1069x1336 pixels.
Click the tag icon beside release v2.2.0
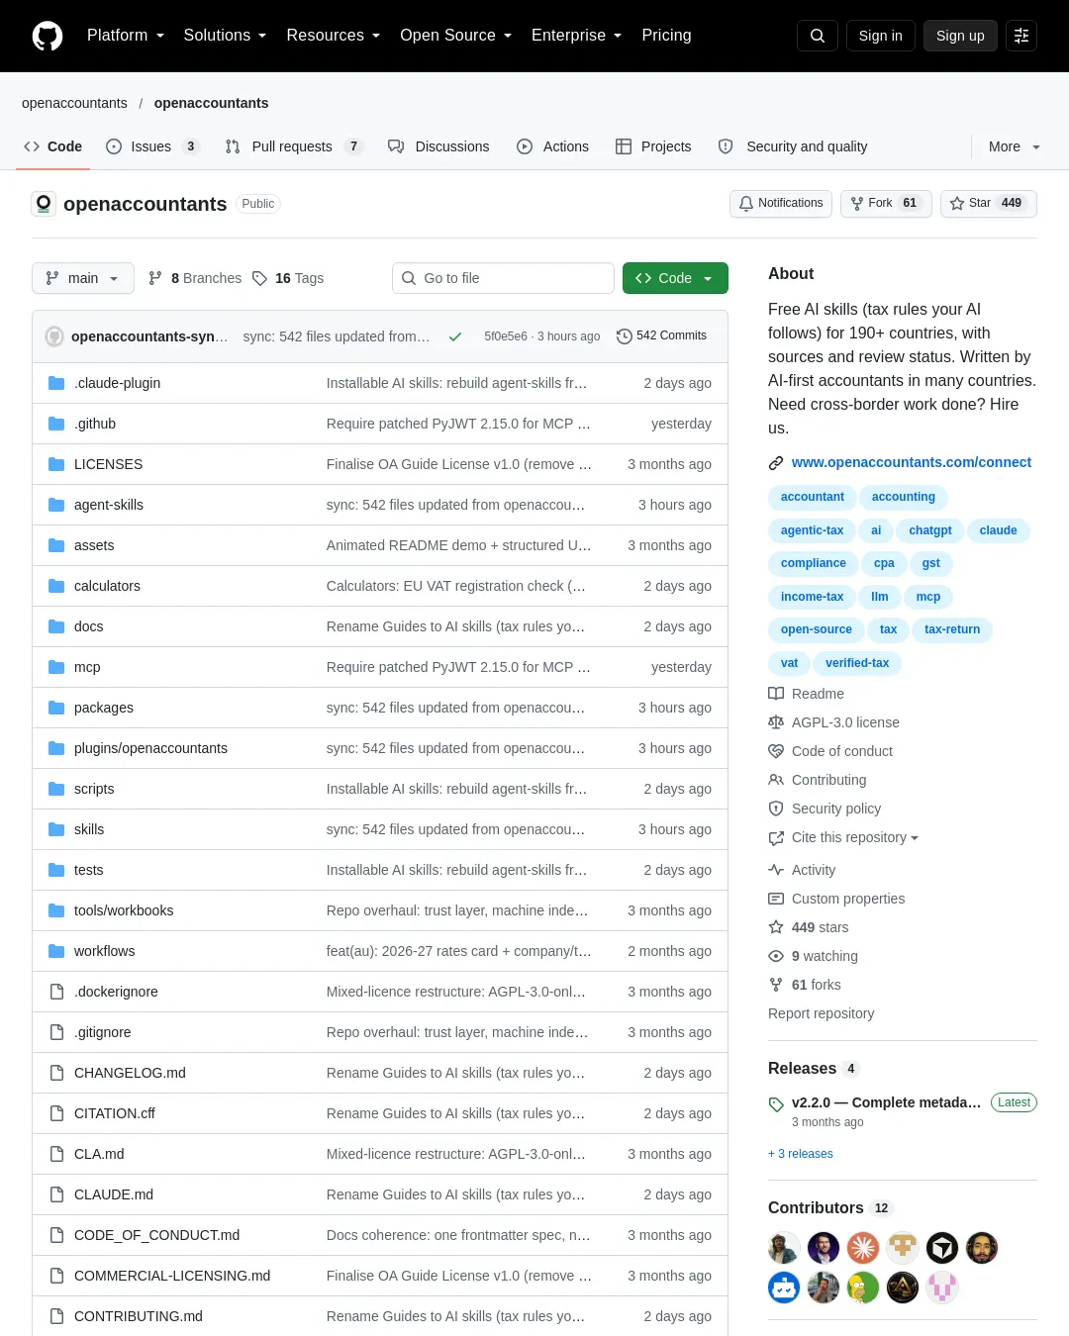[x=776, y=1104]
